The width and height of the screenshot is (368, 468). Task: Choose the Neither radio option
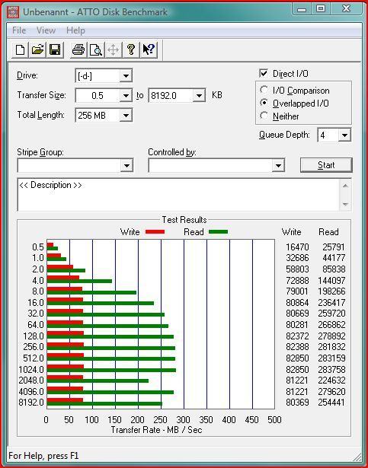pos(264,116)
